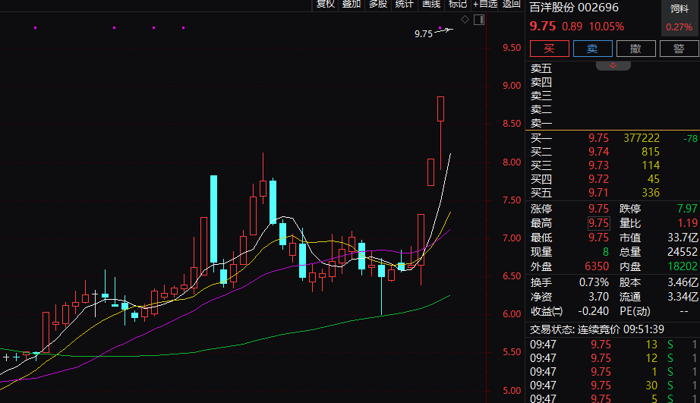Select the 买二 price 9.74
700x403 pixels.
click(598, 153)
